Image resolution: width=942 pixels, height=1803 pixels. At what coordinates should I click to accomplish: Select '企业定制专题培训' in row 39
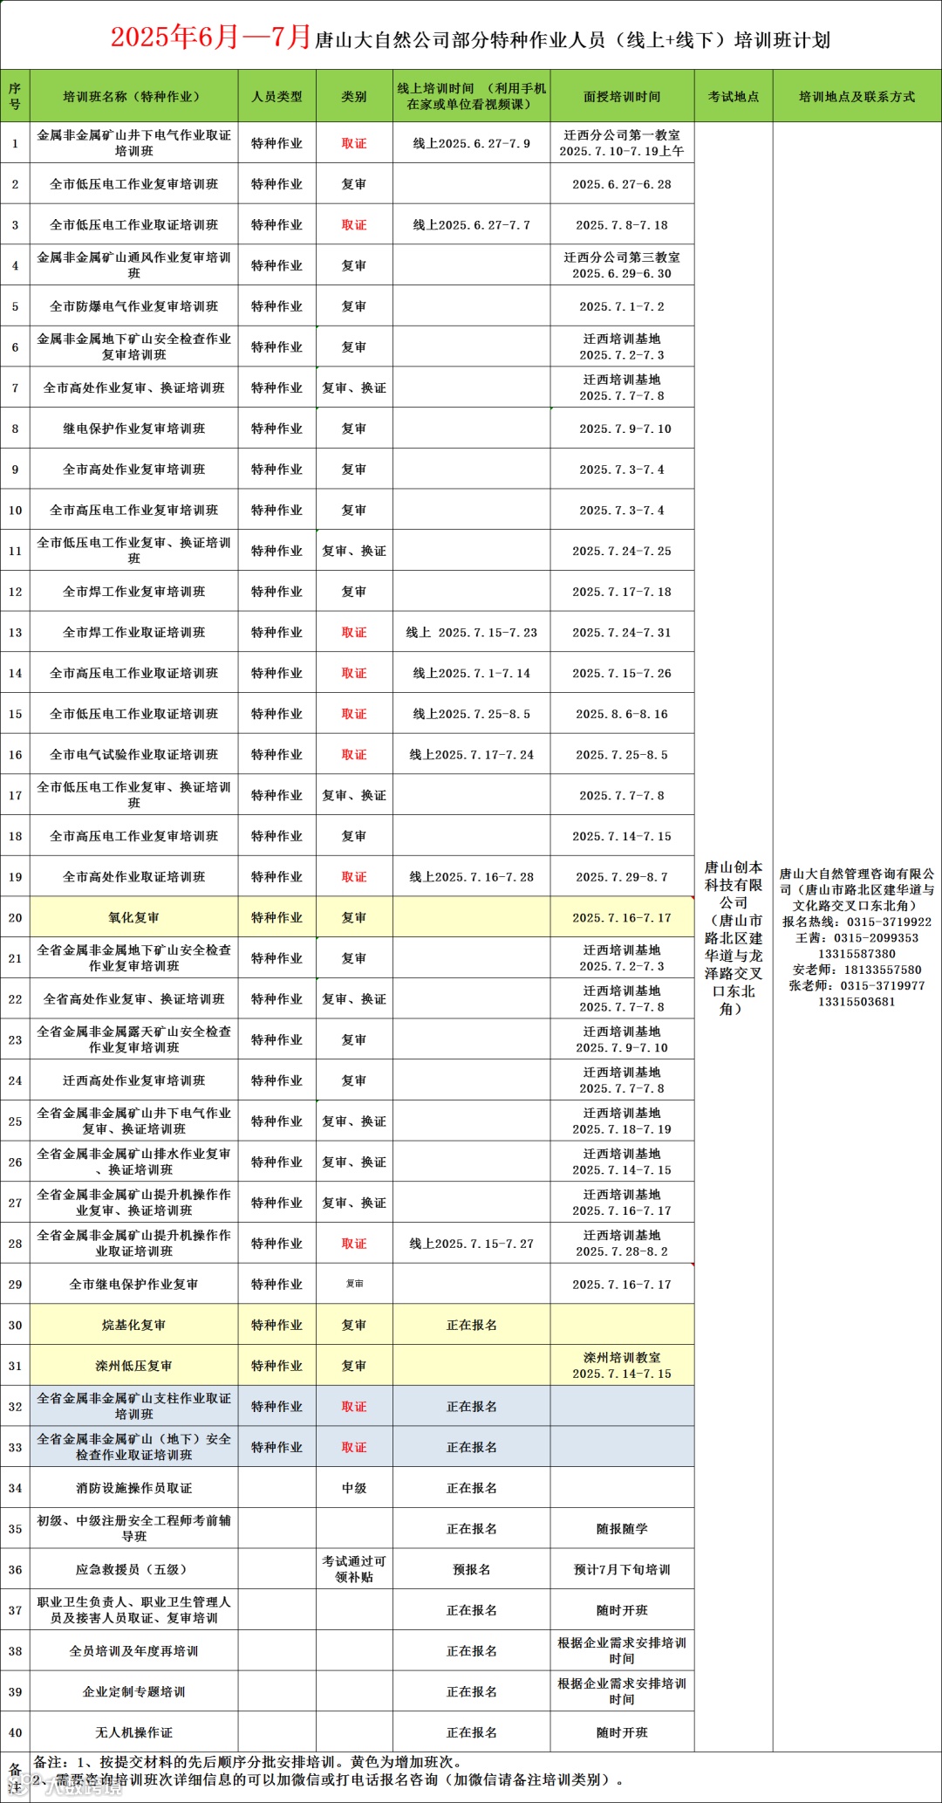tap(133, 1691)
